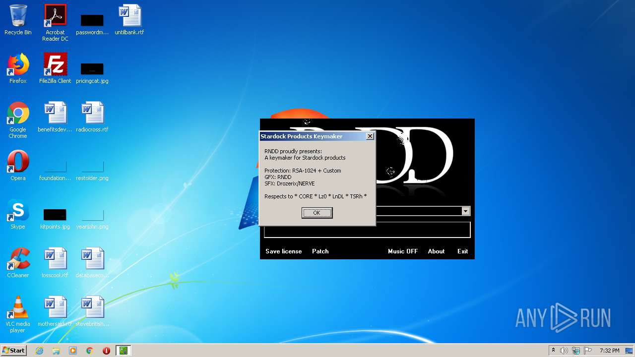Launch VLC media player shortcut

18,314
